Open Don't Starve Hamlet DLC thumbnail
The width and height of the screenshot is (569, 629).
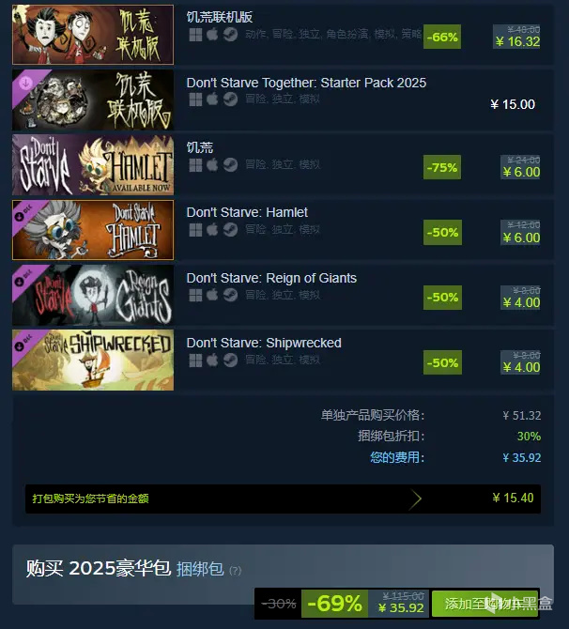tap(93, 230)
